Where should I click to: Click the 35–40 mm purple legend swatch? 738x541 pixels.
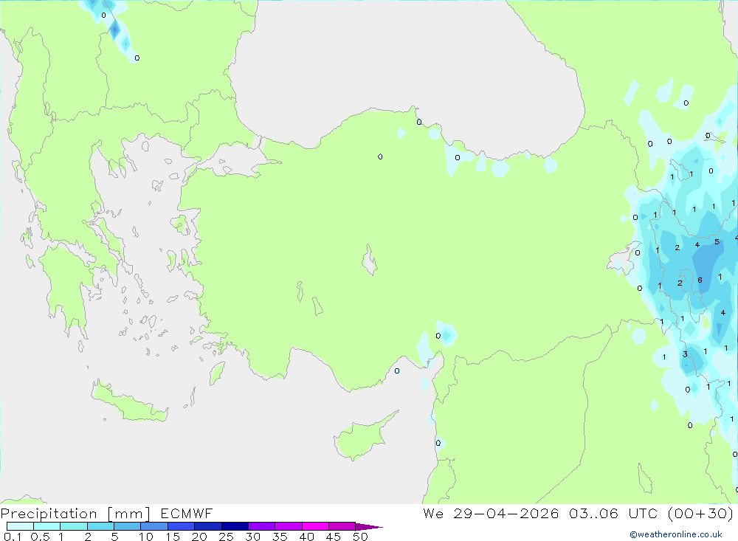click(x=288, y=526)
